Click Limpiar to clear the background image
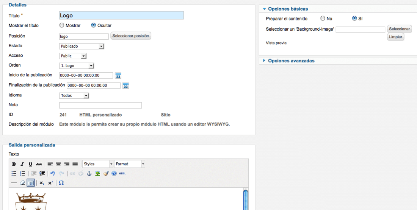 click(x=396, y=37)
